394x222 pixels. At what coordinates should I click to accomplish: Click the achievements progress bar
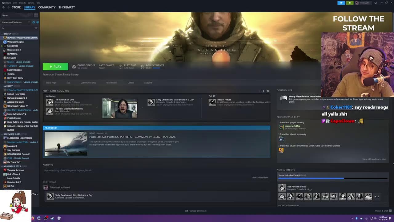tap(333, 179)
